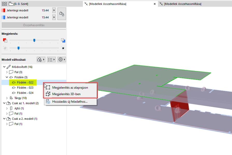Image resolution: width=232 pixels, height=155 pixels.
Task: Expand the Ajtó (1) group
Action: [x=7, y=108]
